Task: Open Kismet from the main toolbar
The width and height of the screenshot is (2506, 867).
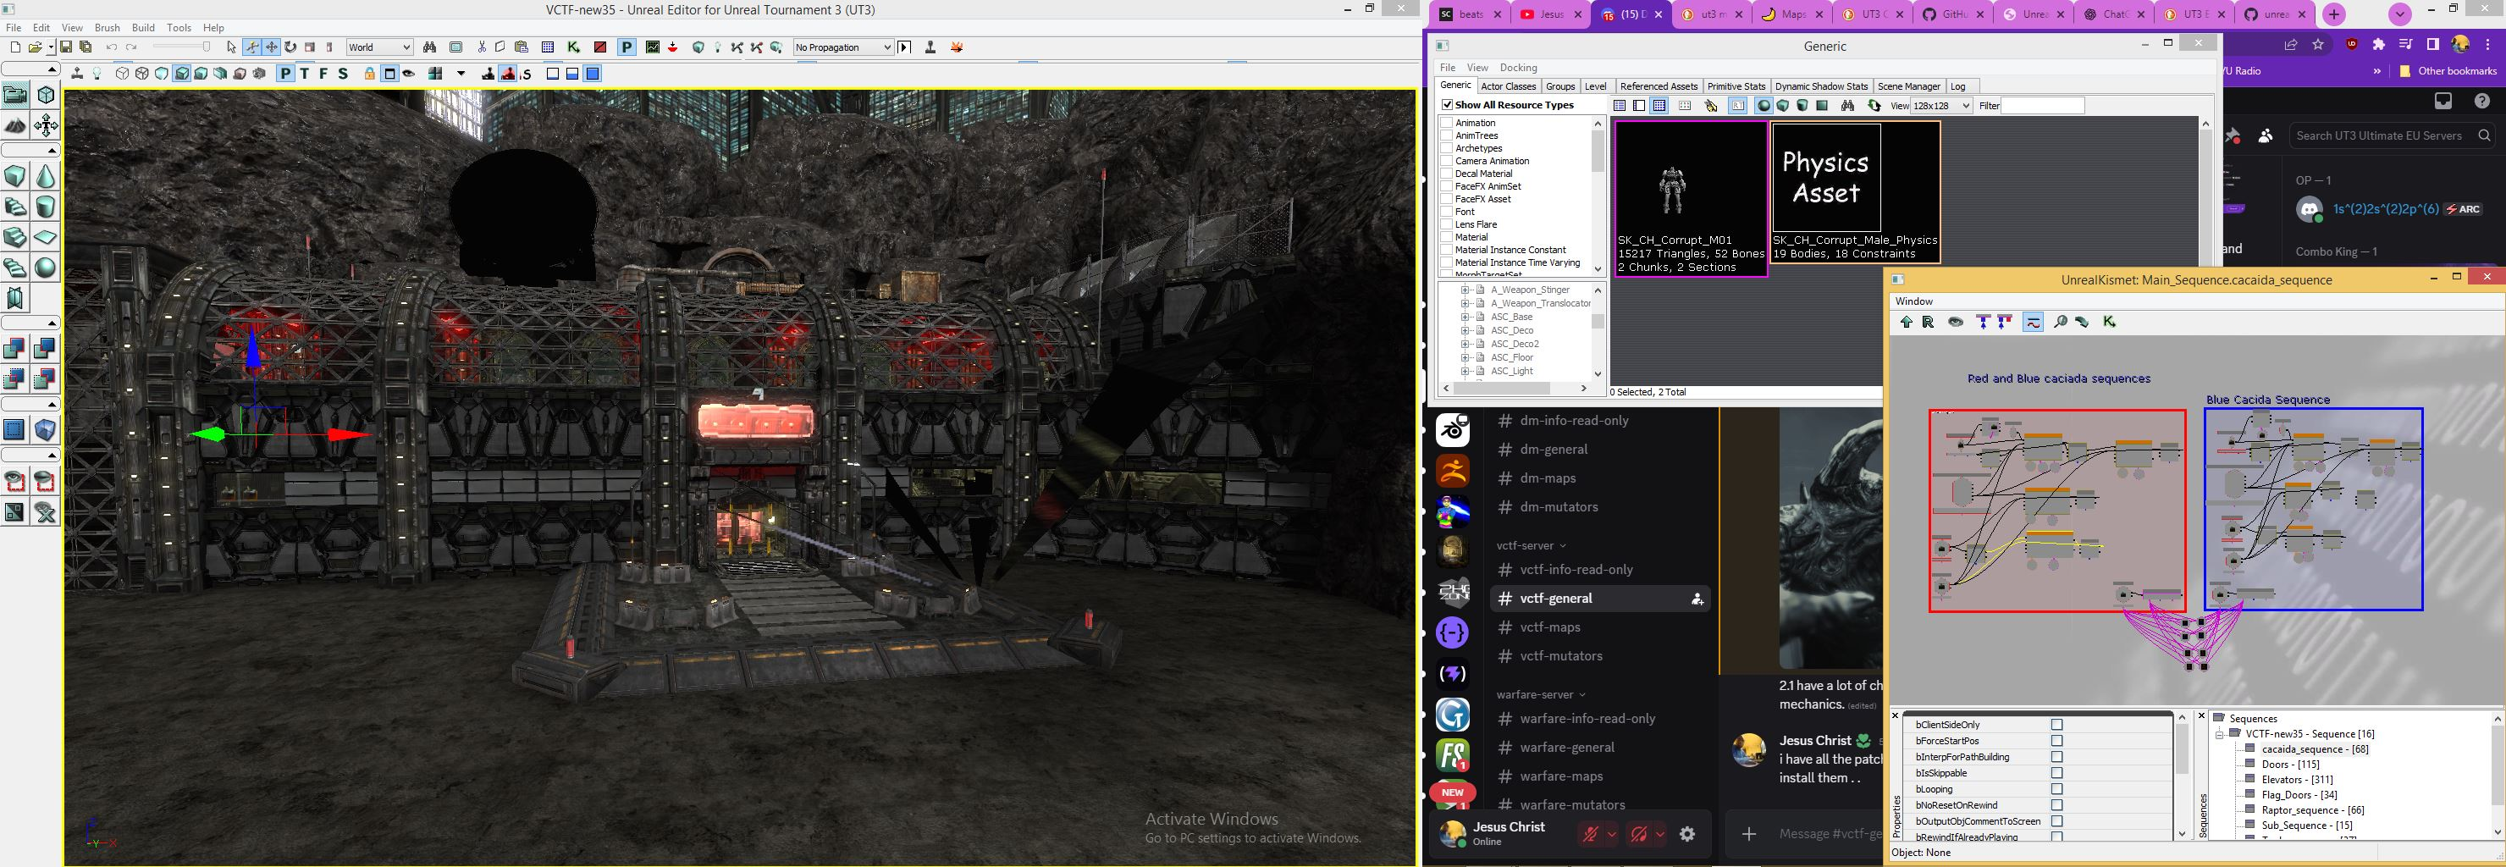Action: [x=572, y=47]
